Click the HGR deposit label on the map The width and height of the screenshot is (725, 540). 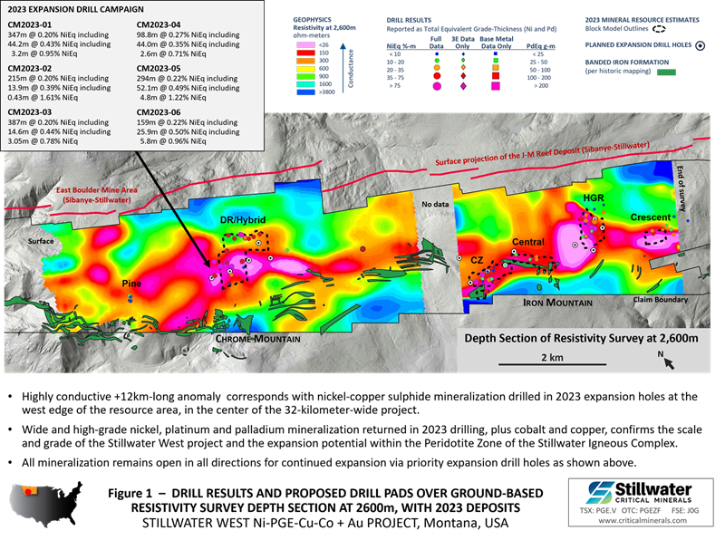[x=594, y=198]
